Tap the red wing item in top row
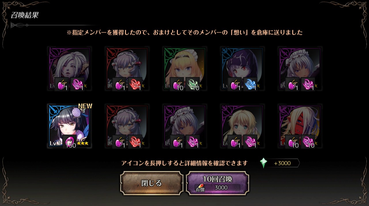 (x=135, y=84)
